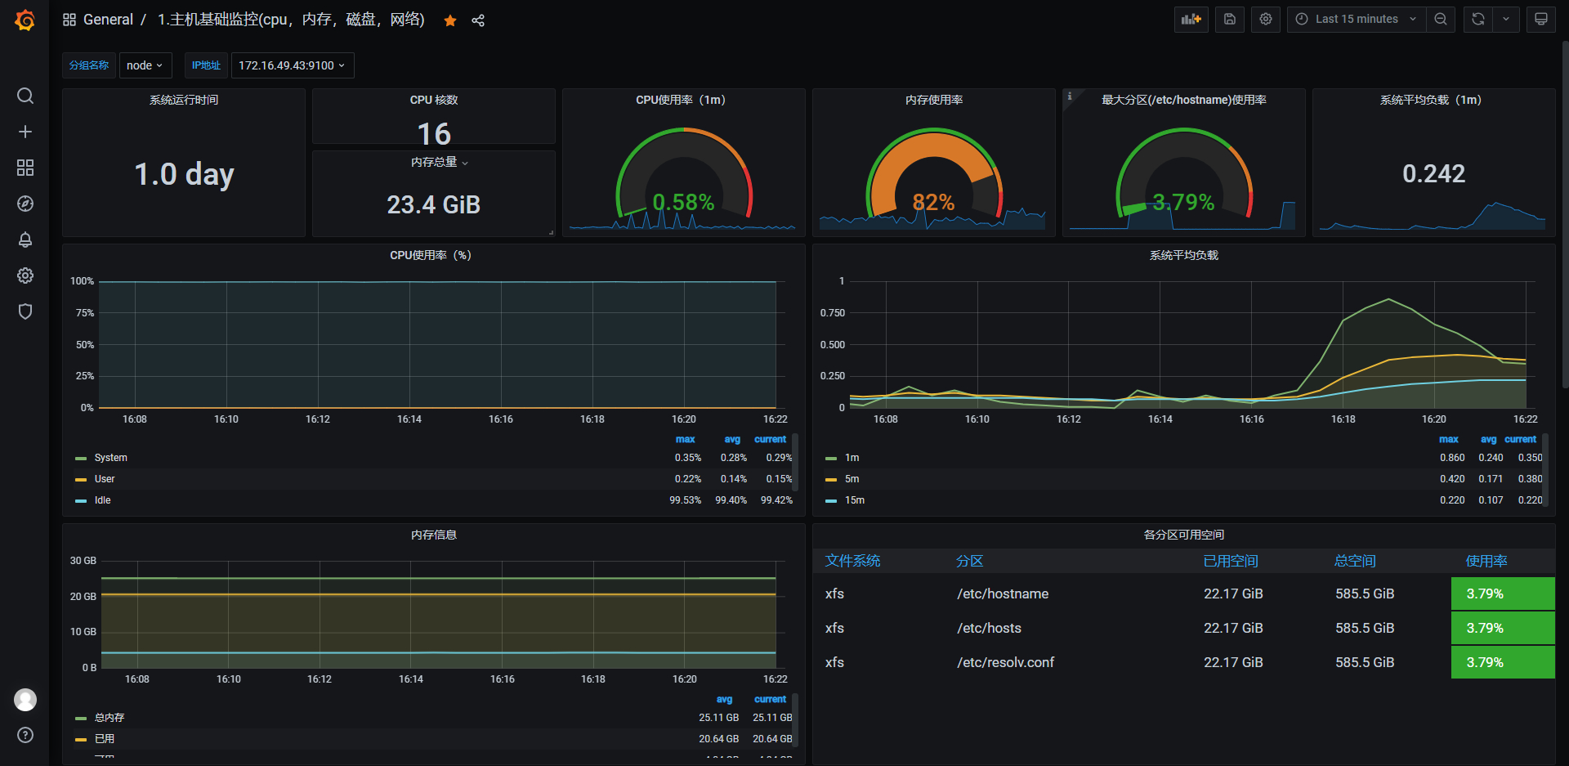Open the General folder breadcrumb

click(x=108, y=20)
